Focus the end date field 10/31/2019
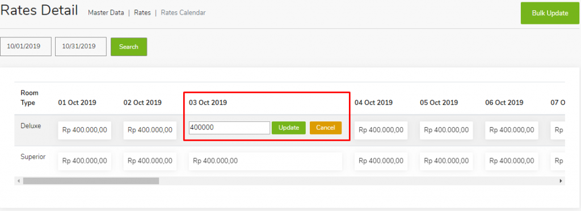This screenshot has height=211, width=581. coord(81,47)
